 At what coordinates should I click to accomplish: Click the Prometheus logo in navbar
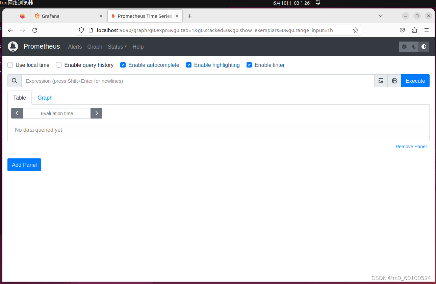13,46
